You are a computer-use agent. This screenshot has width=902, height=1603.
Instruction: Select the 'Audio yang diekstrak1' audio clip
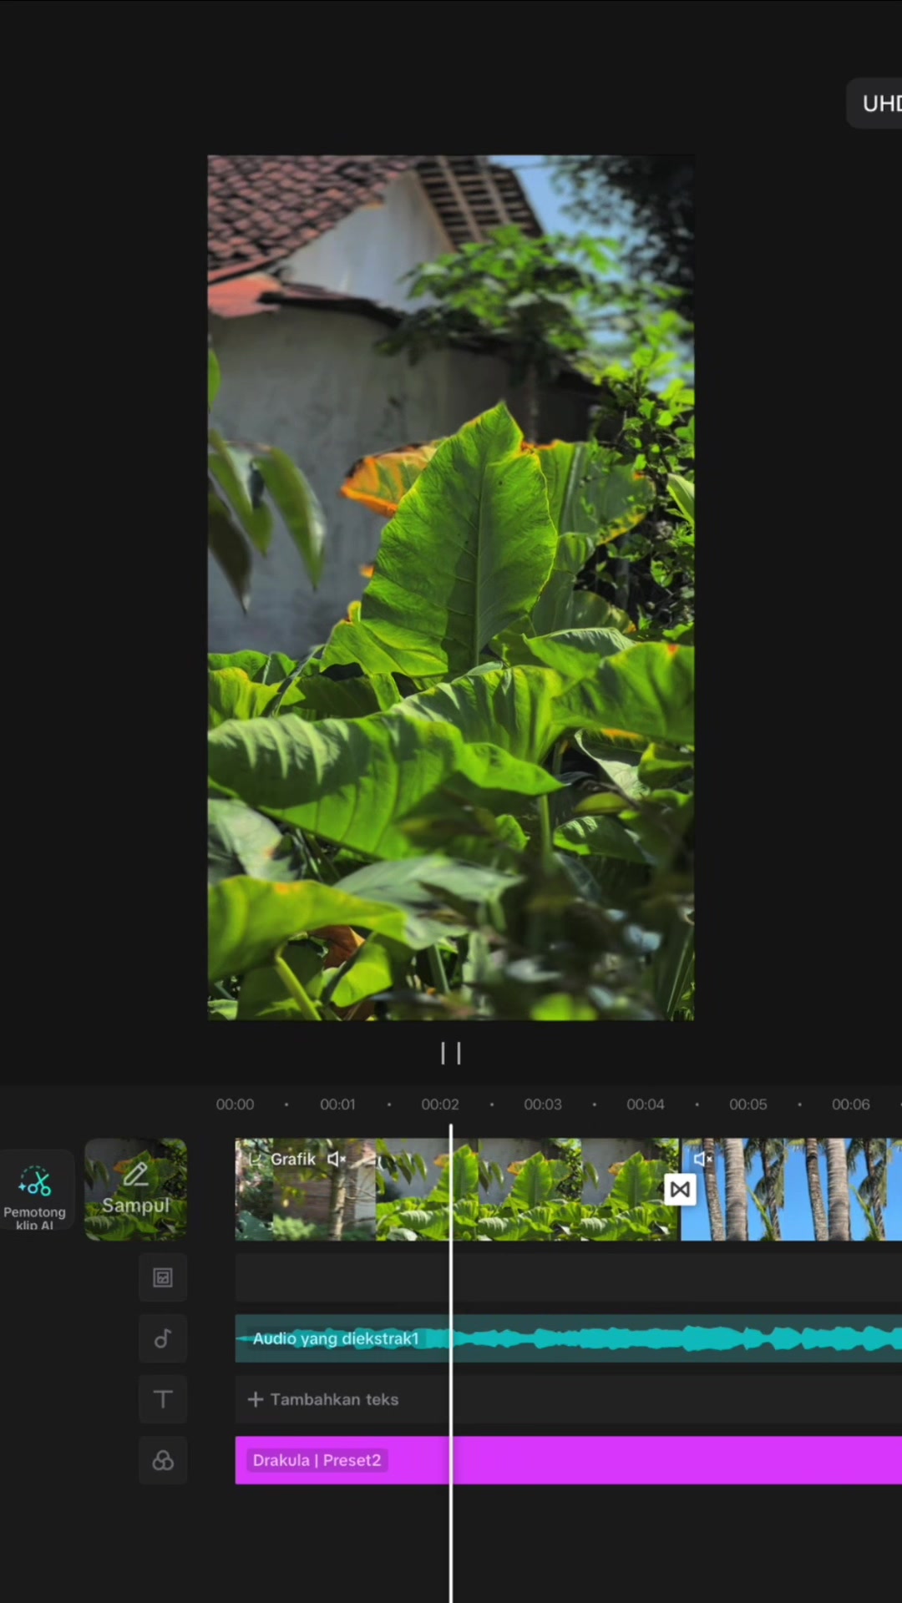tap(568, 1338)
